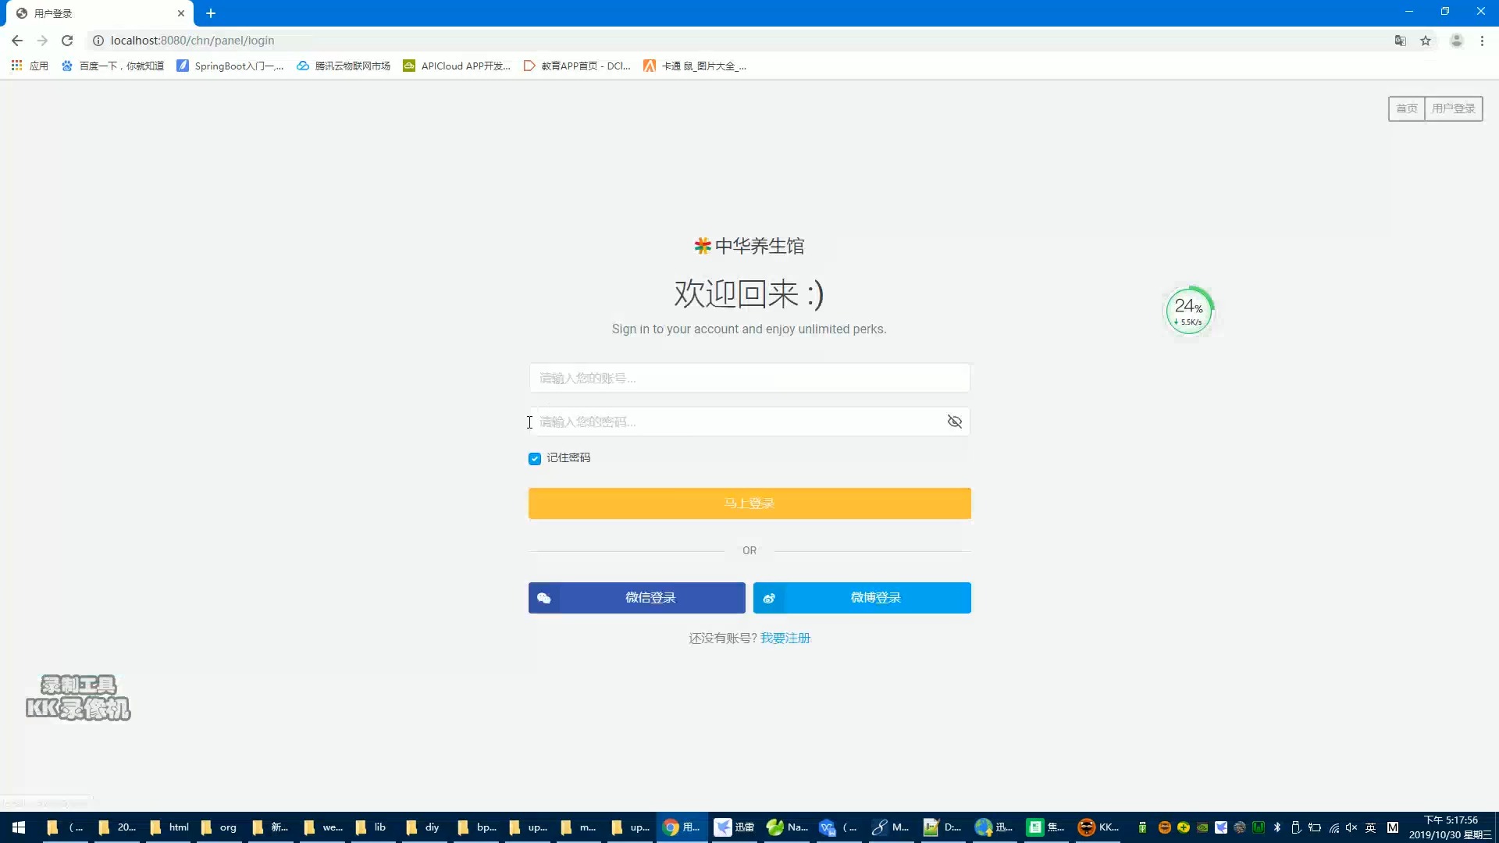Click the account input field
Screen dimensions: 1499x843
click(x=749, y=378)
